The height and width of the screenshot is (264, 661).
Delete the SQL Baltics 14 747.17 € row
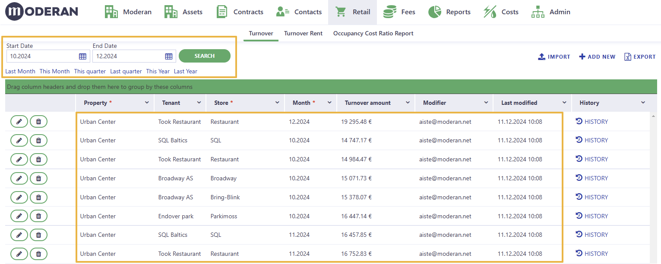click(38, 140)
